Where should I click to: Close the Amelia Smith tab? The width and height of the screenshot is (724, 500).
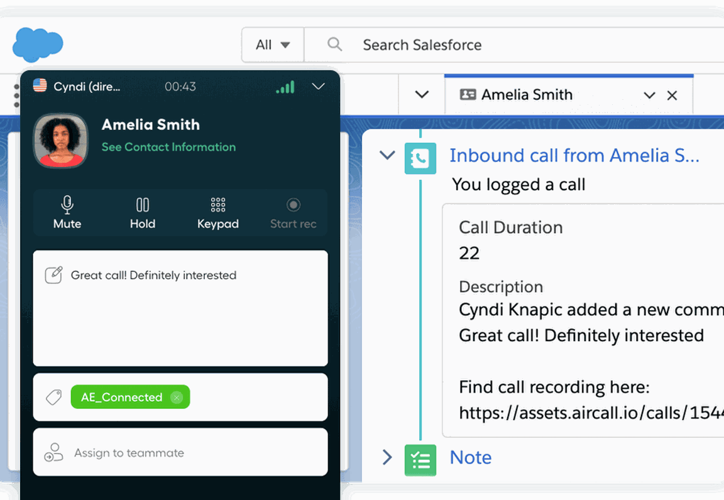pos(672,95)
